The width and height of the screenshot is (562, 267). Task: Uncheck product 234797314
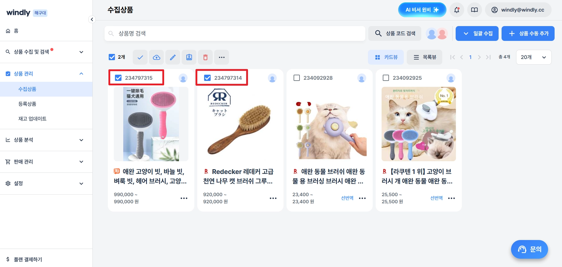click(207, 78)
